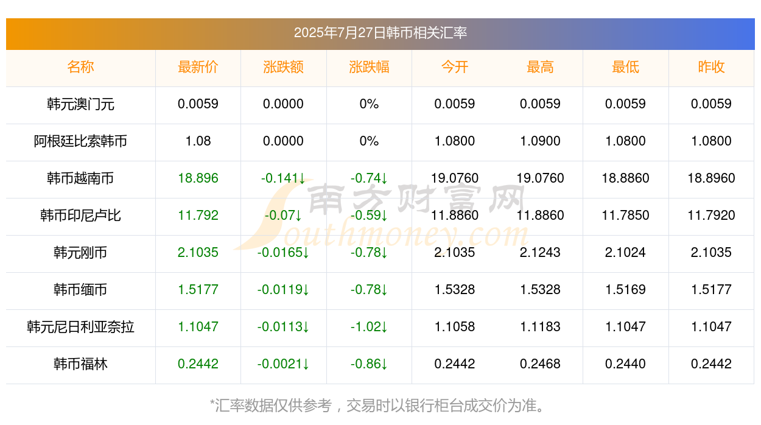Select low value 1.5169
The image size is (761, 425).
pyautogui.click(x=626, y=290)
